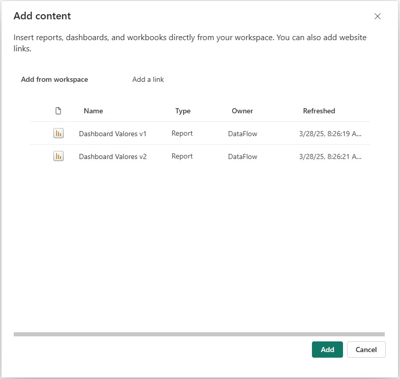Viewport: 400px width, 379px height.
Task: Cancel adding content
Action: coord(366,350)
